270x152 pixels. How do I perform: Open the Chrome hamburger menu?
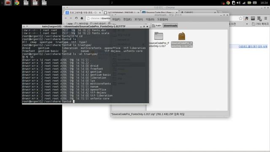pyautogui.click(x=266, y=18)
